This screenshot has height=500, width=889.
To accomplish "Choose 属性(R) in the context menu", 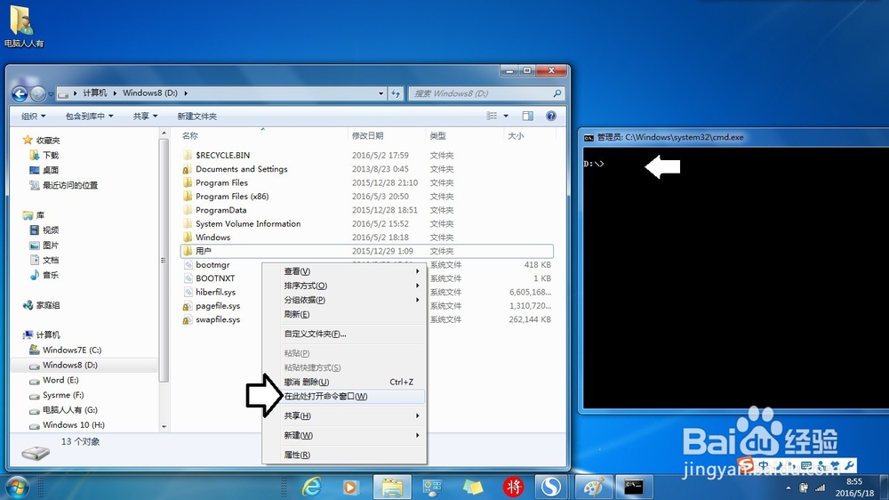I will [343, 455].
